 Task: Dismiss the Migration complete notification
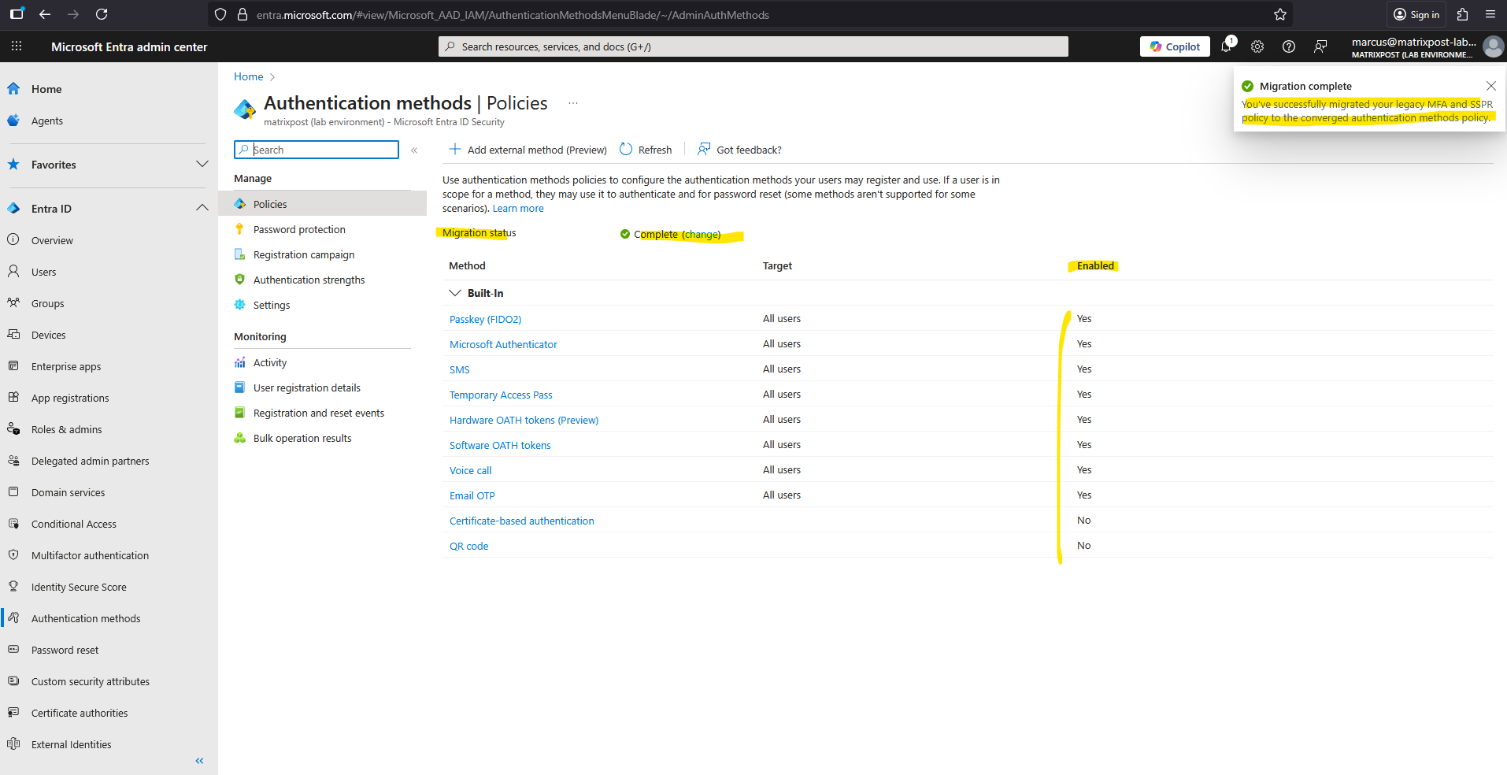[1490, 86]
